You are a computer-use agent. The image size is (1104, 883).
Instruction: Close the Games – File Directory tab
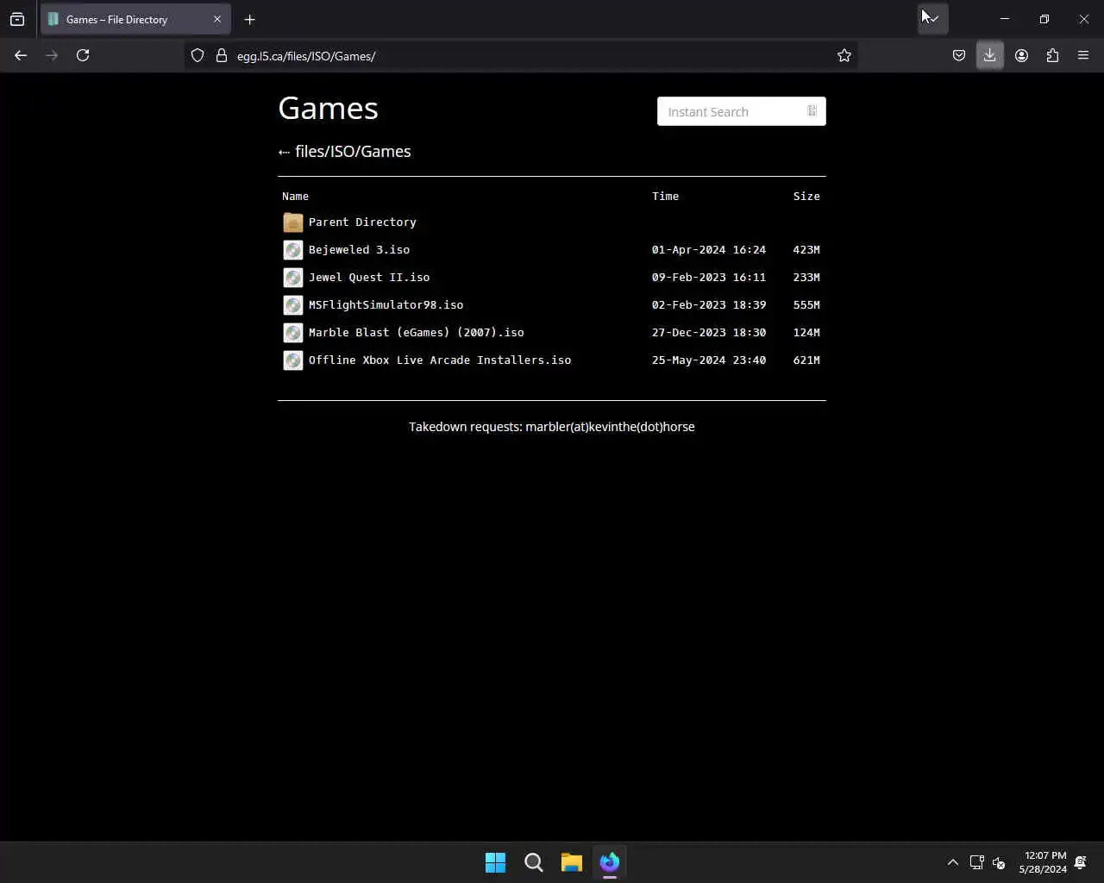pyautogui.click(x=217, y=19)
